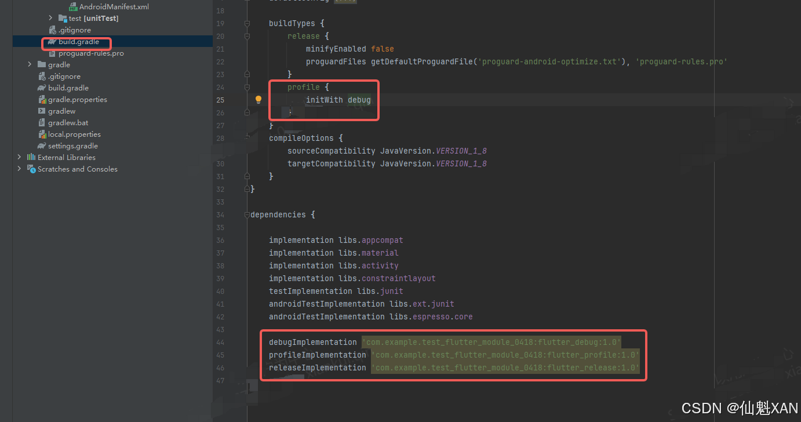Expand the External Libraries node
This screenshot has width=801, height=422.
coord(18,157)
